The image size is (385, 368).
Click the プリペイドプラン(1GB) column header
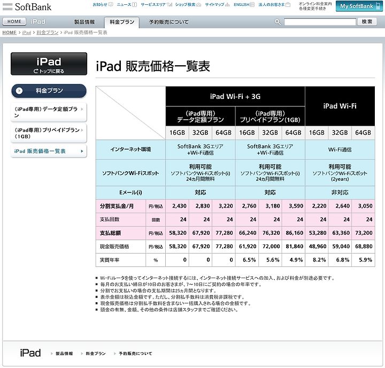[270, 117]
